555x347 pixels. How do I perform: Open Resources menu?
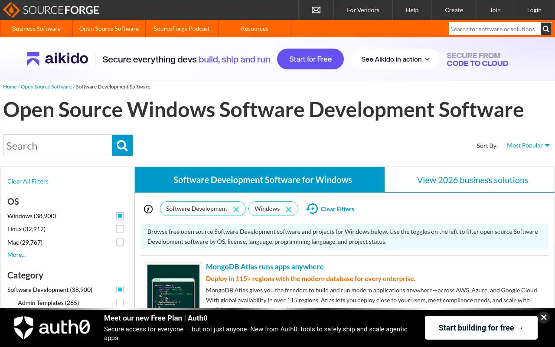(x=255, y=29)
